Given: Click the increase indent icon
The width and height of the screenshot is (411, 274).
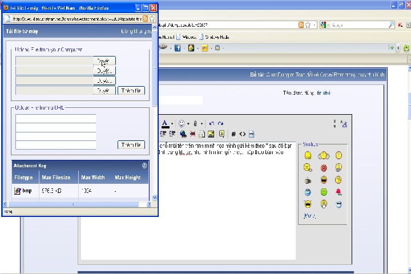Looking at the screenshot, I should tap(172, 134).
